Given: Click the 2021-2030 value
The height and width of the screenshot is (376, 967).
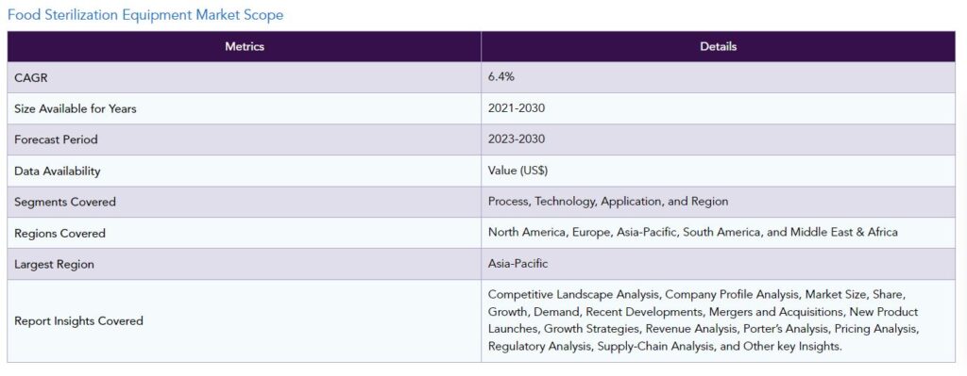Looking at the screenshot, I should 517,108.
